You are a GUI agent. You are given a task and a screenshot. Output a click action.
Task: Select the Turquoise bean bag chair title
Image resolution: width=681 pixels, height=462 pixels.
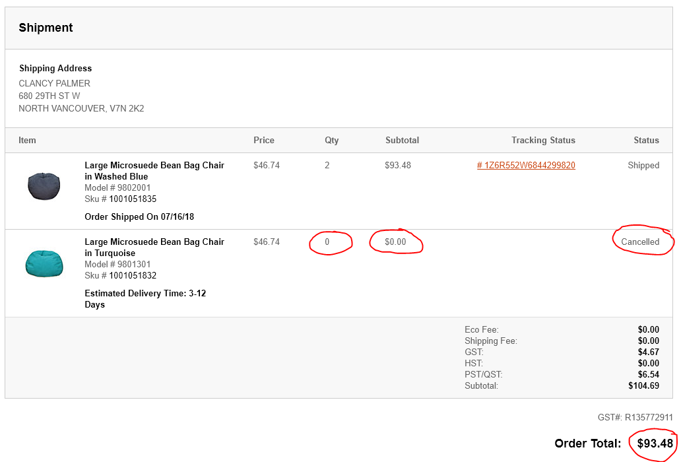coord(154,247)
